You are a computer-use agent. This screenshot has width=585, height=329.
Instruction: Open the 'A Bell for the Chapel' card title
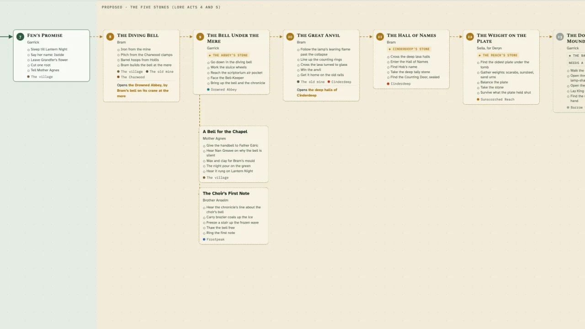click(x=225, y=132)
